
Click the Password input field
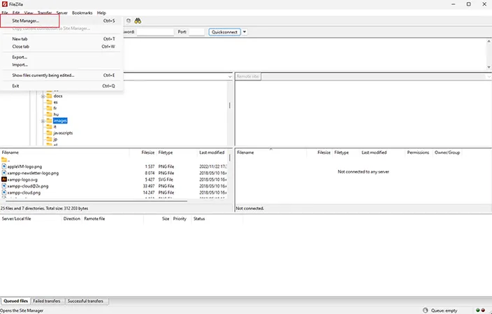[x=155, y=32]
